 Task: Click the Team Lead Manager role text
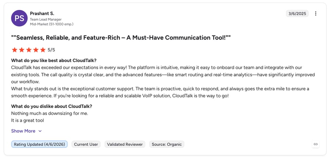tap(46, 19)
